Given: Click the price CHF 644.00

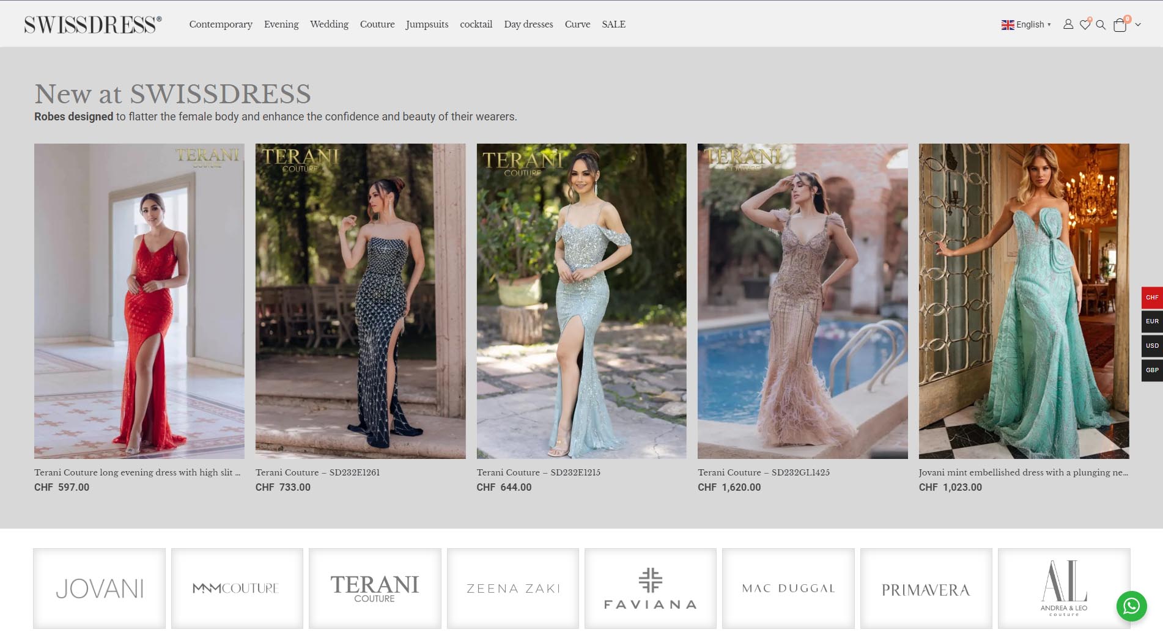Looking at the screenshot, I should 504,487.
